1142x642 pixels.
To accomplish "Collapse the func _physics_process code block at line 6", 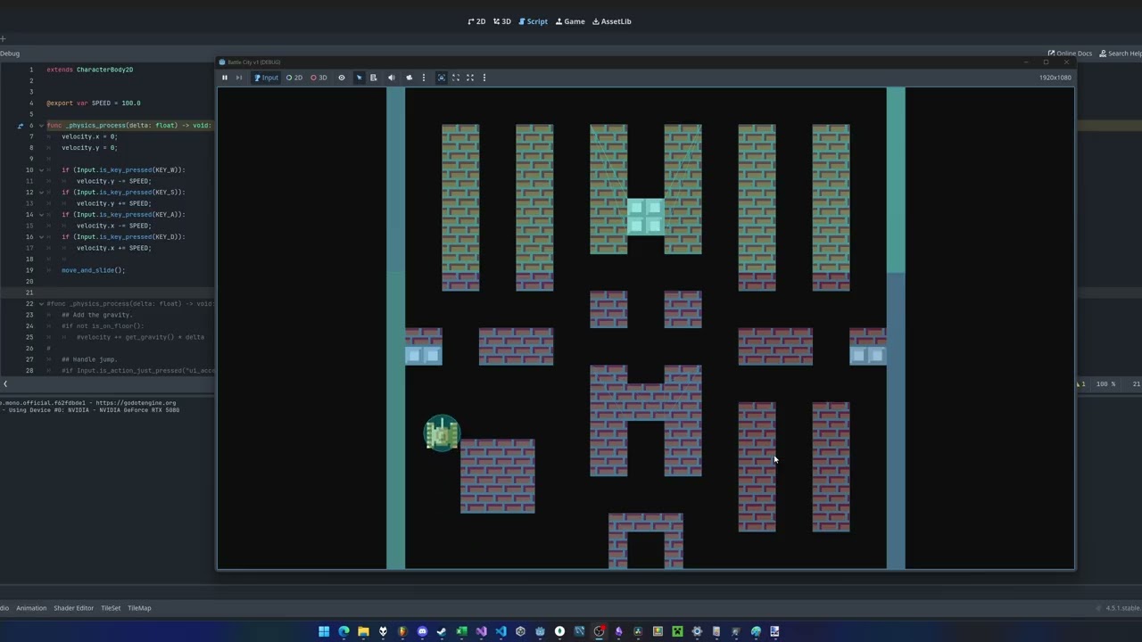I will [x=41, y=126].
